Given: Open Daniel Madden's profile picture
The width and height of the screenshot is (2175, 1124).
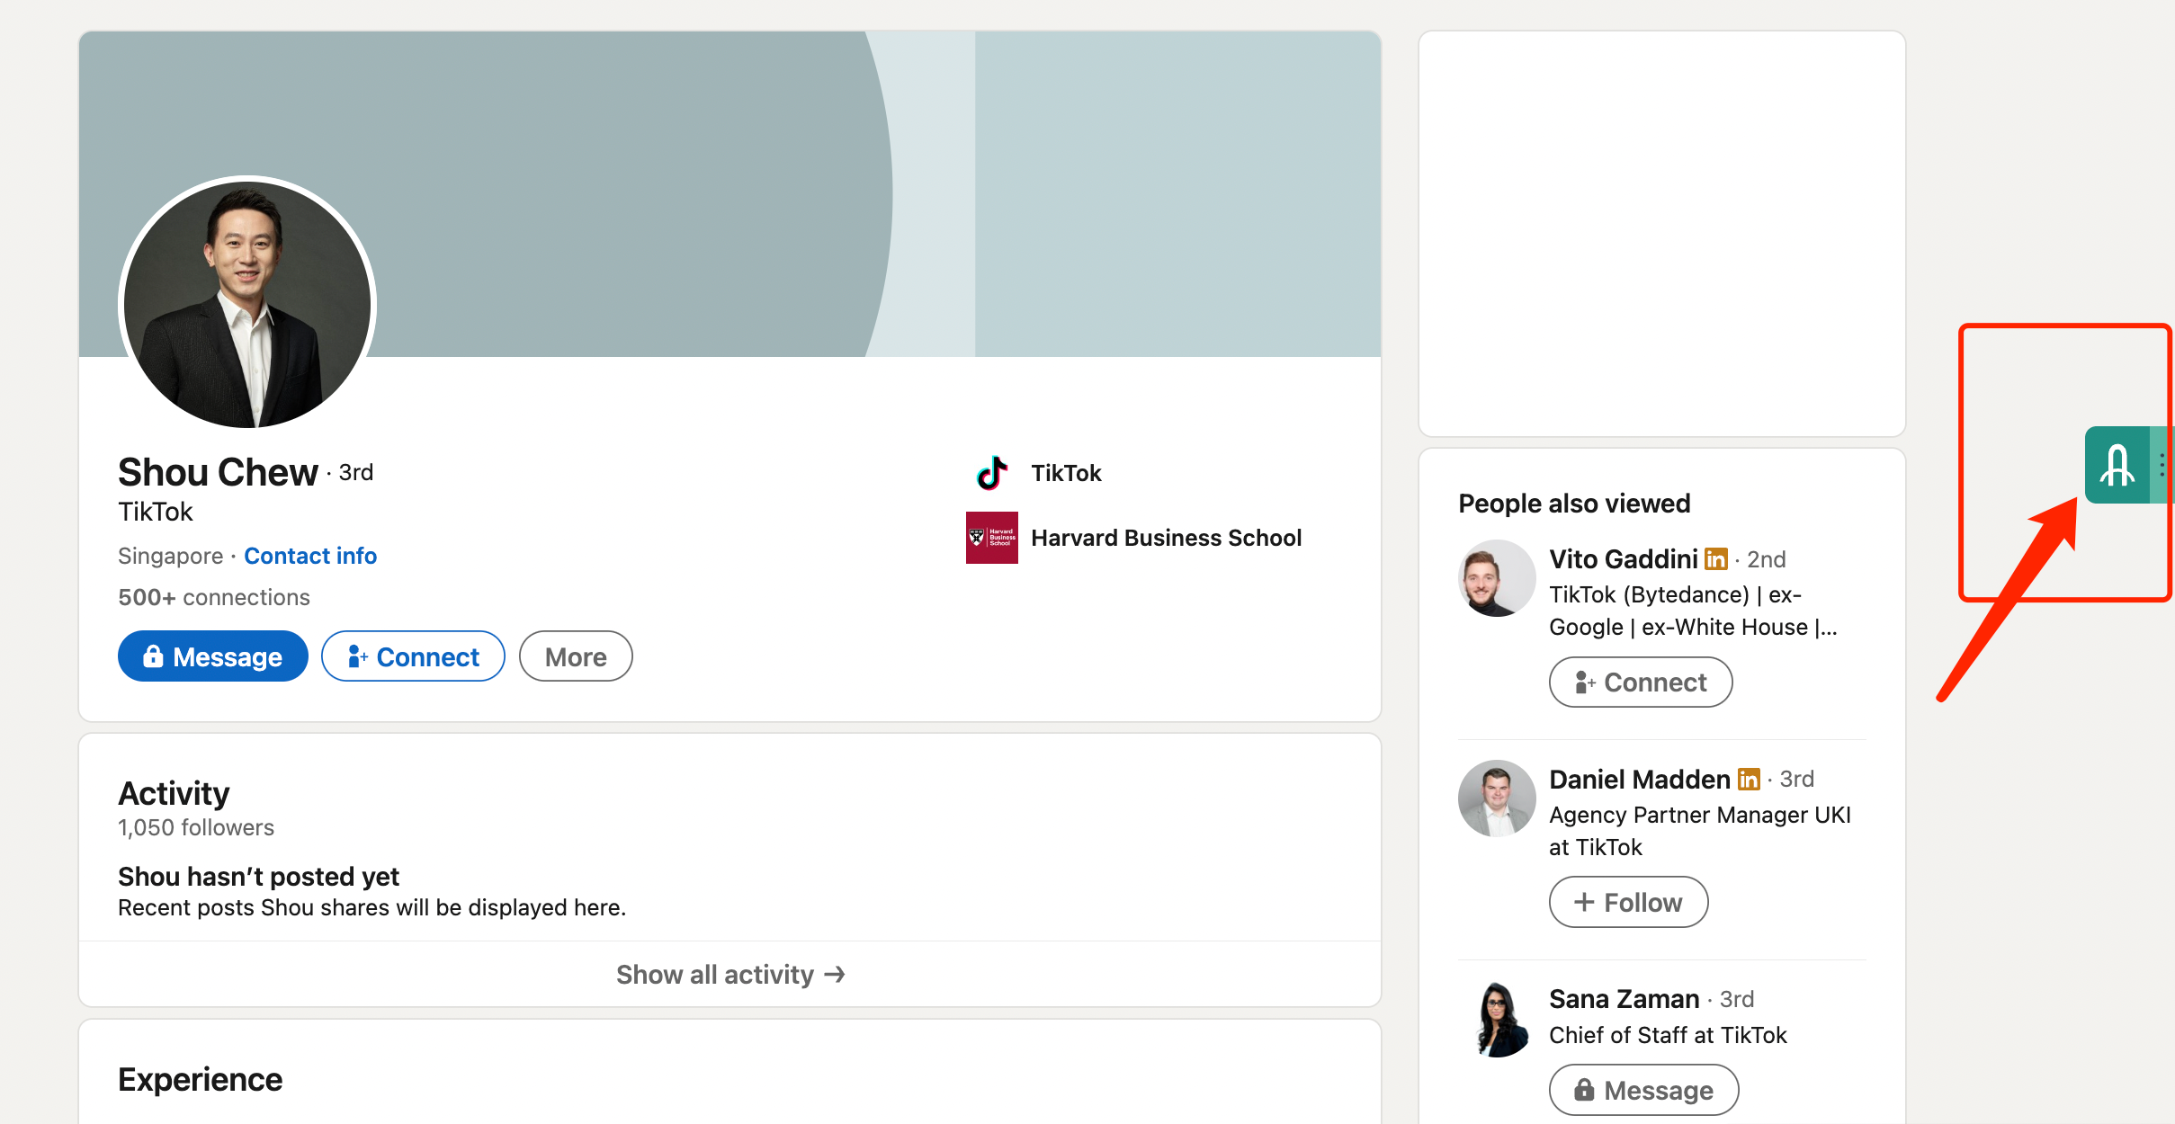Looking at the screenshot, I should [1496, 798].
